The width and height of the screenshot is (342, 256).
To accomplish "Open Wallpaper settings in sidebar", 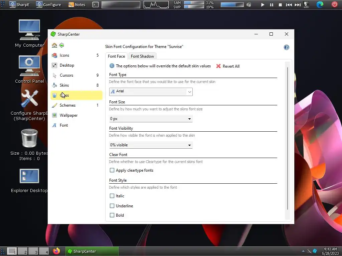I will [x=76, y=115].
